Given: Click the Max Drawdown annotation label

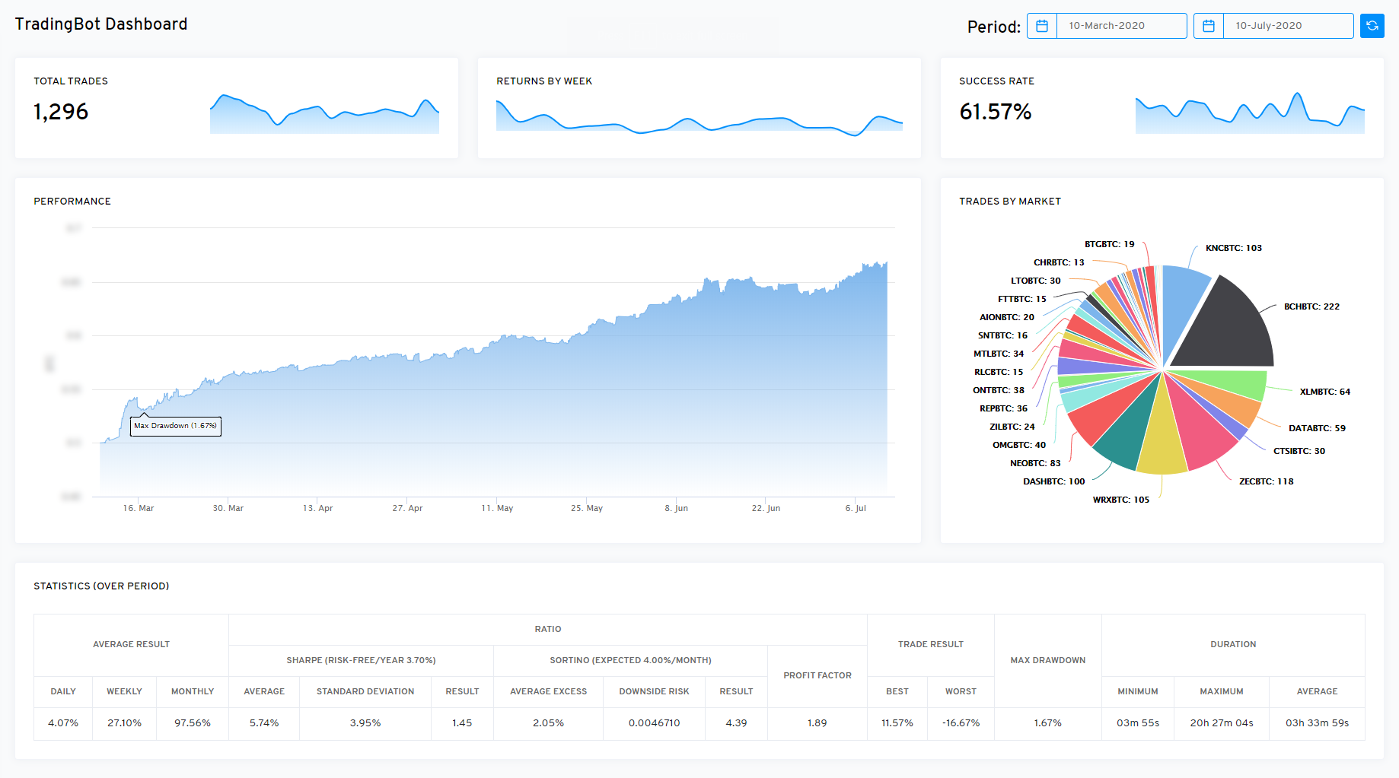Looking at the screenshot, I should point(176,426).
